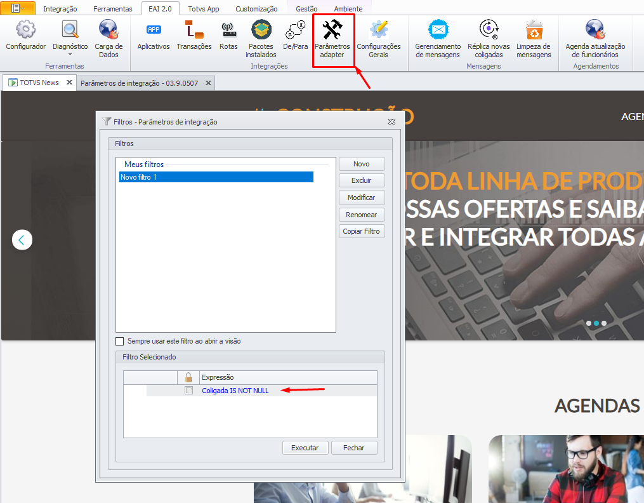Go to previous banner slide arrow
Viewport: 644px width, 503px height.
click(22, 239)
